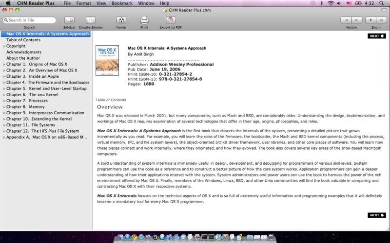The width and height of the screenshot is (390, 243).
Task: Click the toolbar toggle pill in title bar
Action: [384, 10]
